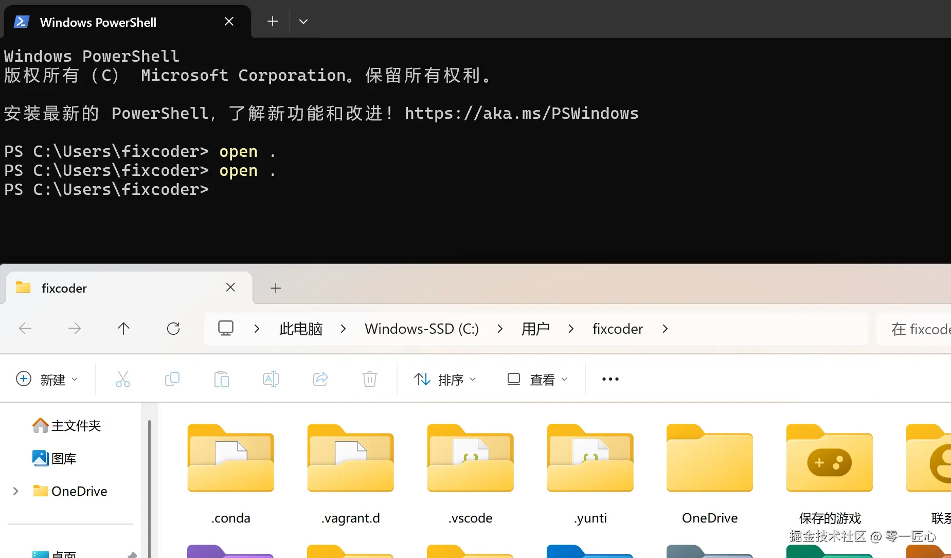Navigate to 此电脑 in breadcrumb
The width and height of the screenshot is (951, 558).
301,329
